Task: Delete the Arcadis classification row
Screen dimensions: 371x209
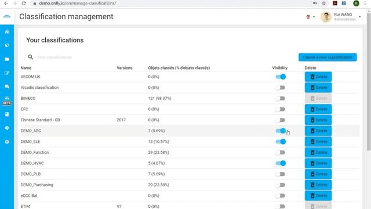Action: 318,88
